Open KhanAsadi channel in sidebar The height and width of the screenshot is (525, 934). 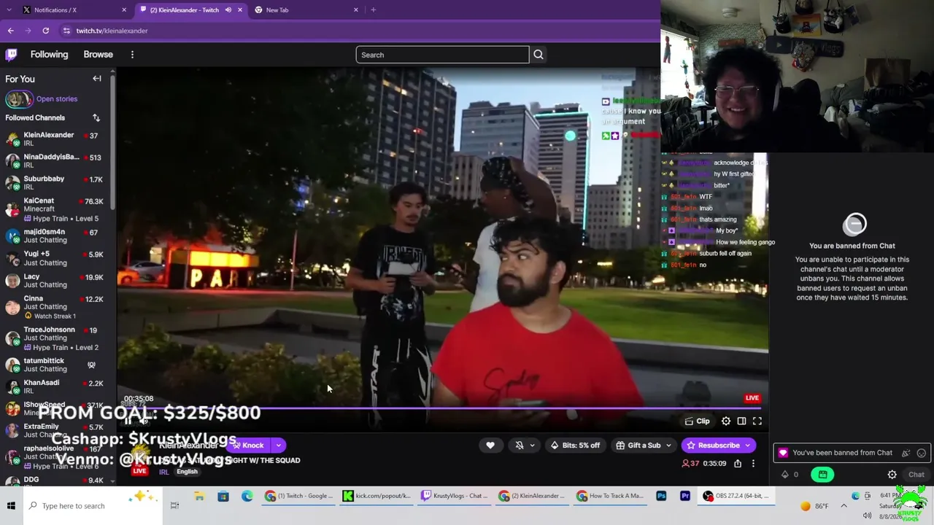[56, 386]
